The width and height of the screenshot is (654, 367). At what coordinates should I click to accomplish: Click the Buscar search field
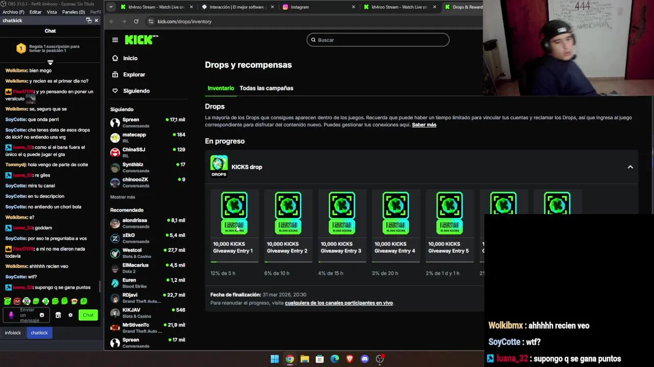(378, 40)
